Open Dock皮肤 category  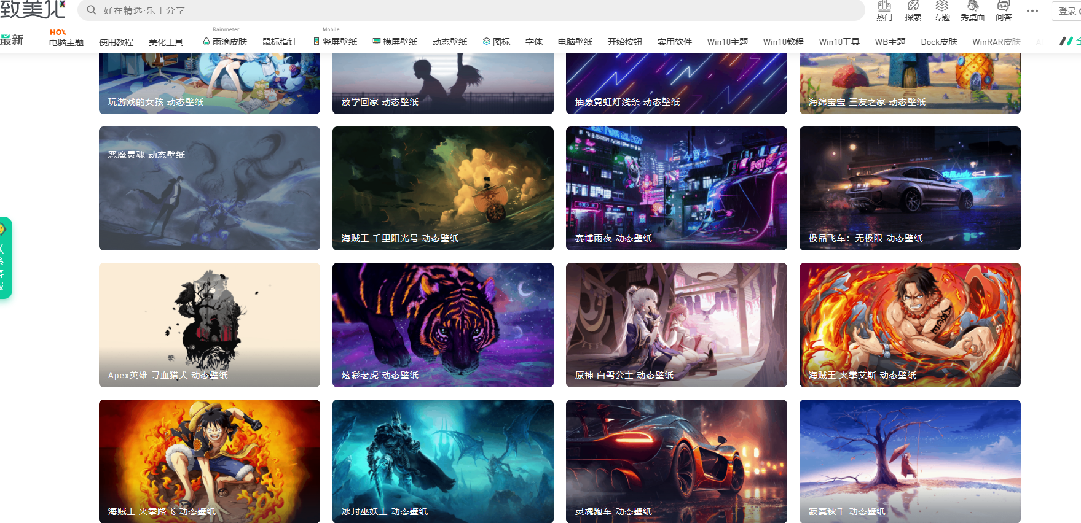[x=939, y=42]
